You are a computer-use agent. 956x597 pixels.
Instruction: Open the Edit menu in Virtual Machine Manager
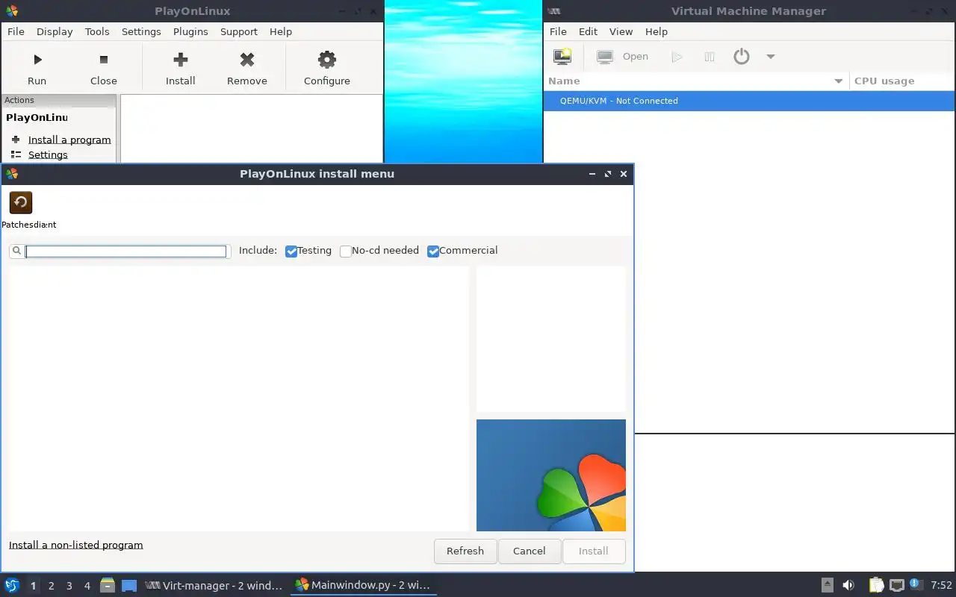[589, 31]
